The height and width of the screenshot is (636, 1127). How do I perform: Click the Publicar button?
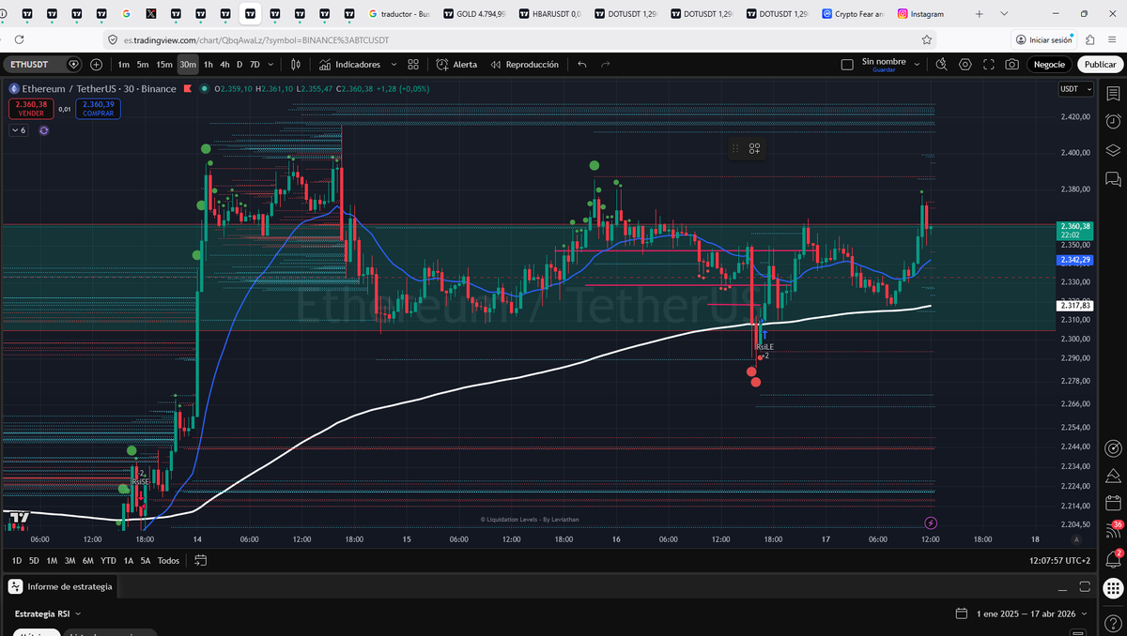click(1098, 65)
